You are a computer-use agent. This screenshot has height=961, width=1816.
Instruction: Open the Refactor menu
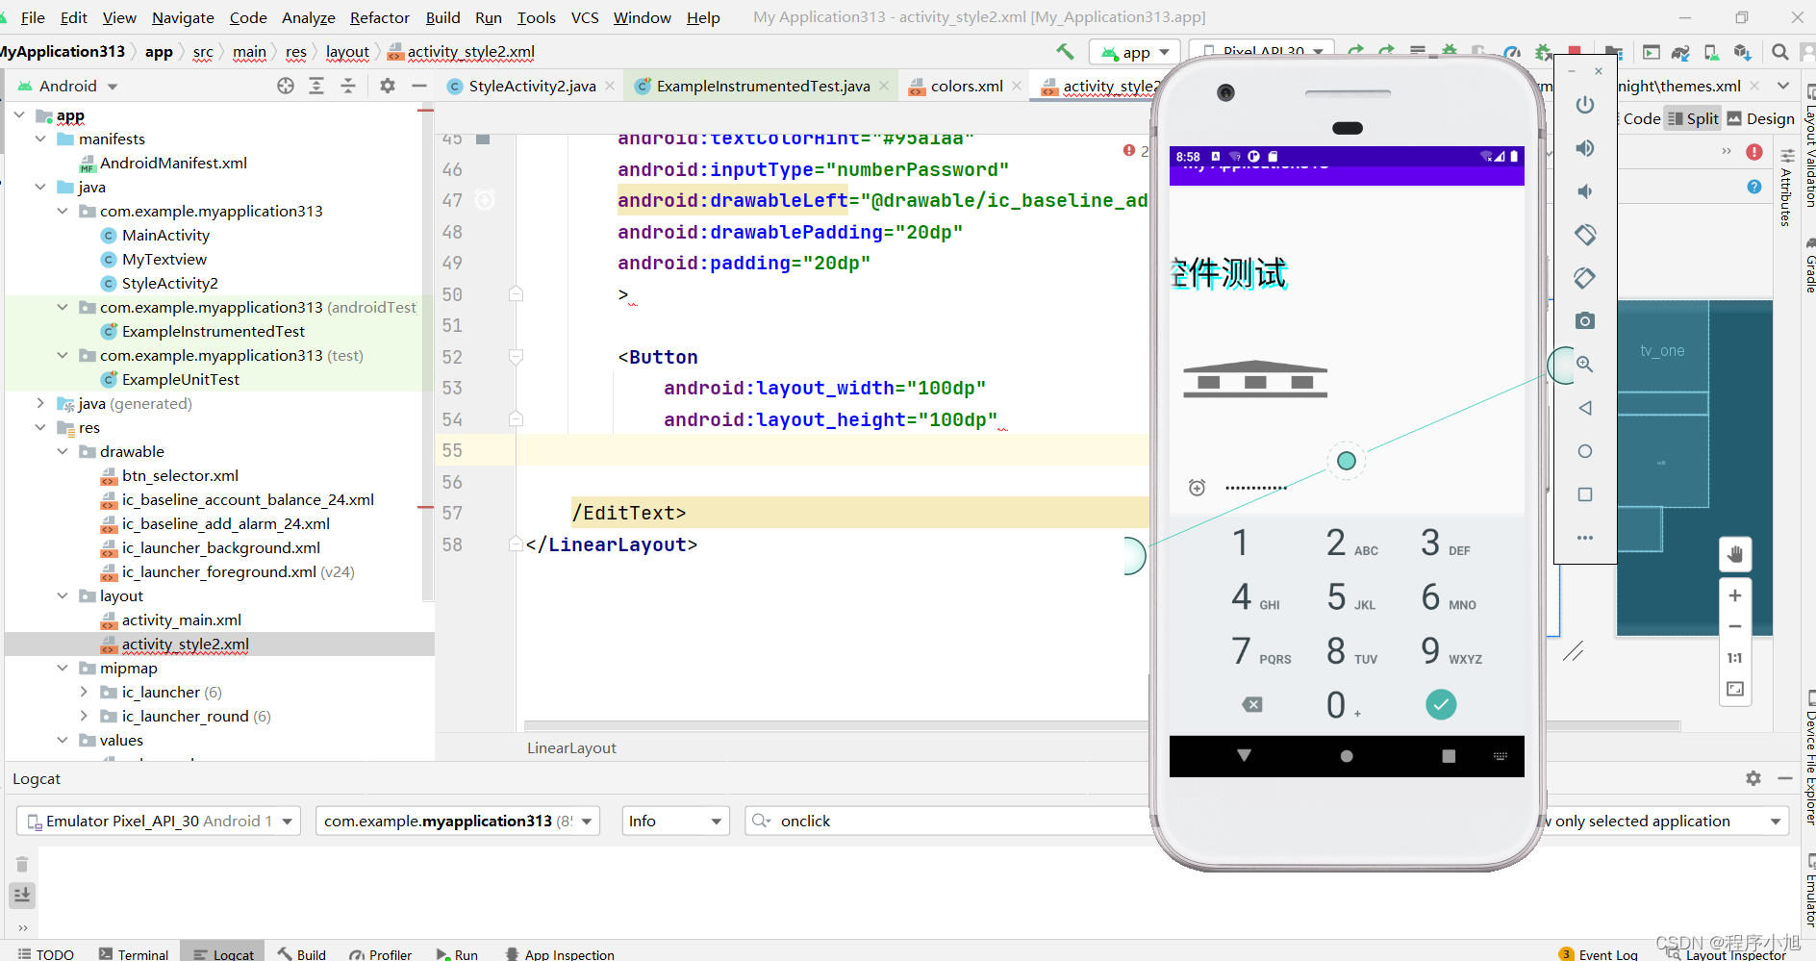pos(379,17)
